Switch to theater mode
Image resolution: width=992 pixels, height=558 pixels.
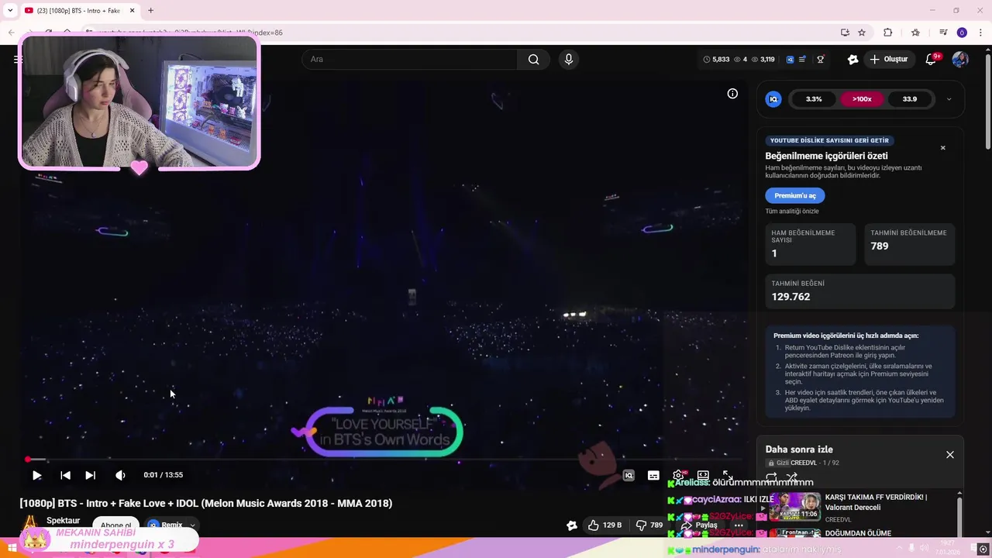point(703,475)
